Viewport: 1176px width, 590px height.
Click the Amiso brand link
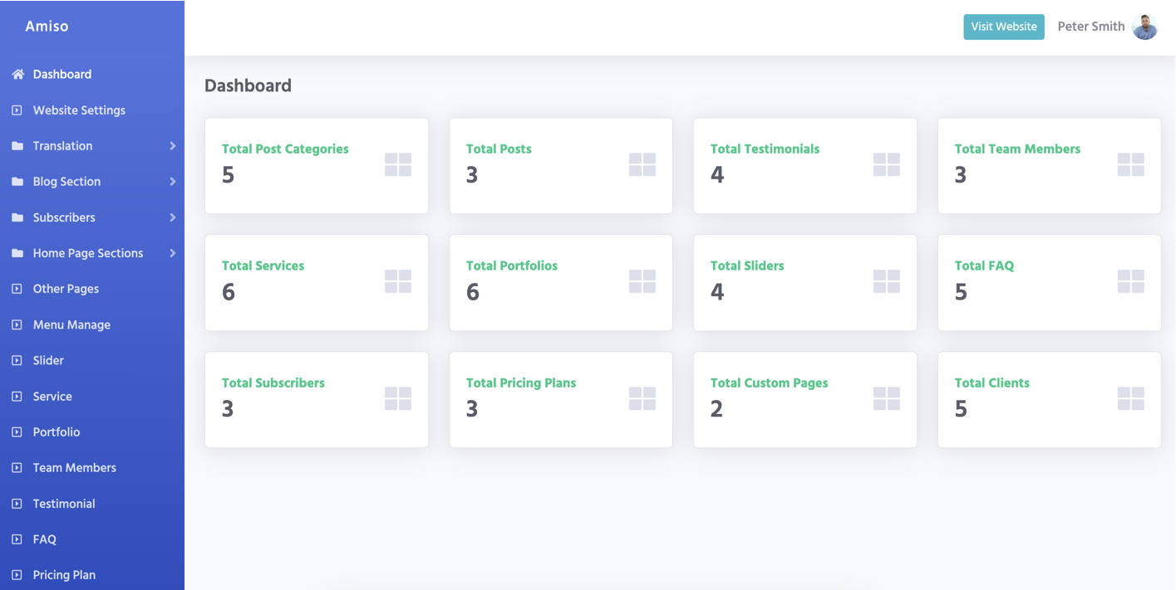47,27
